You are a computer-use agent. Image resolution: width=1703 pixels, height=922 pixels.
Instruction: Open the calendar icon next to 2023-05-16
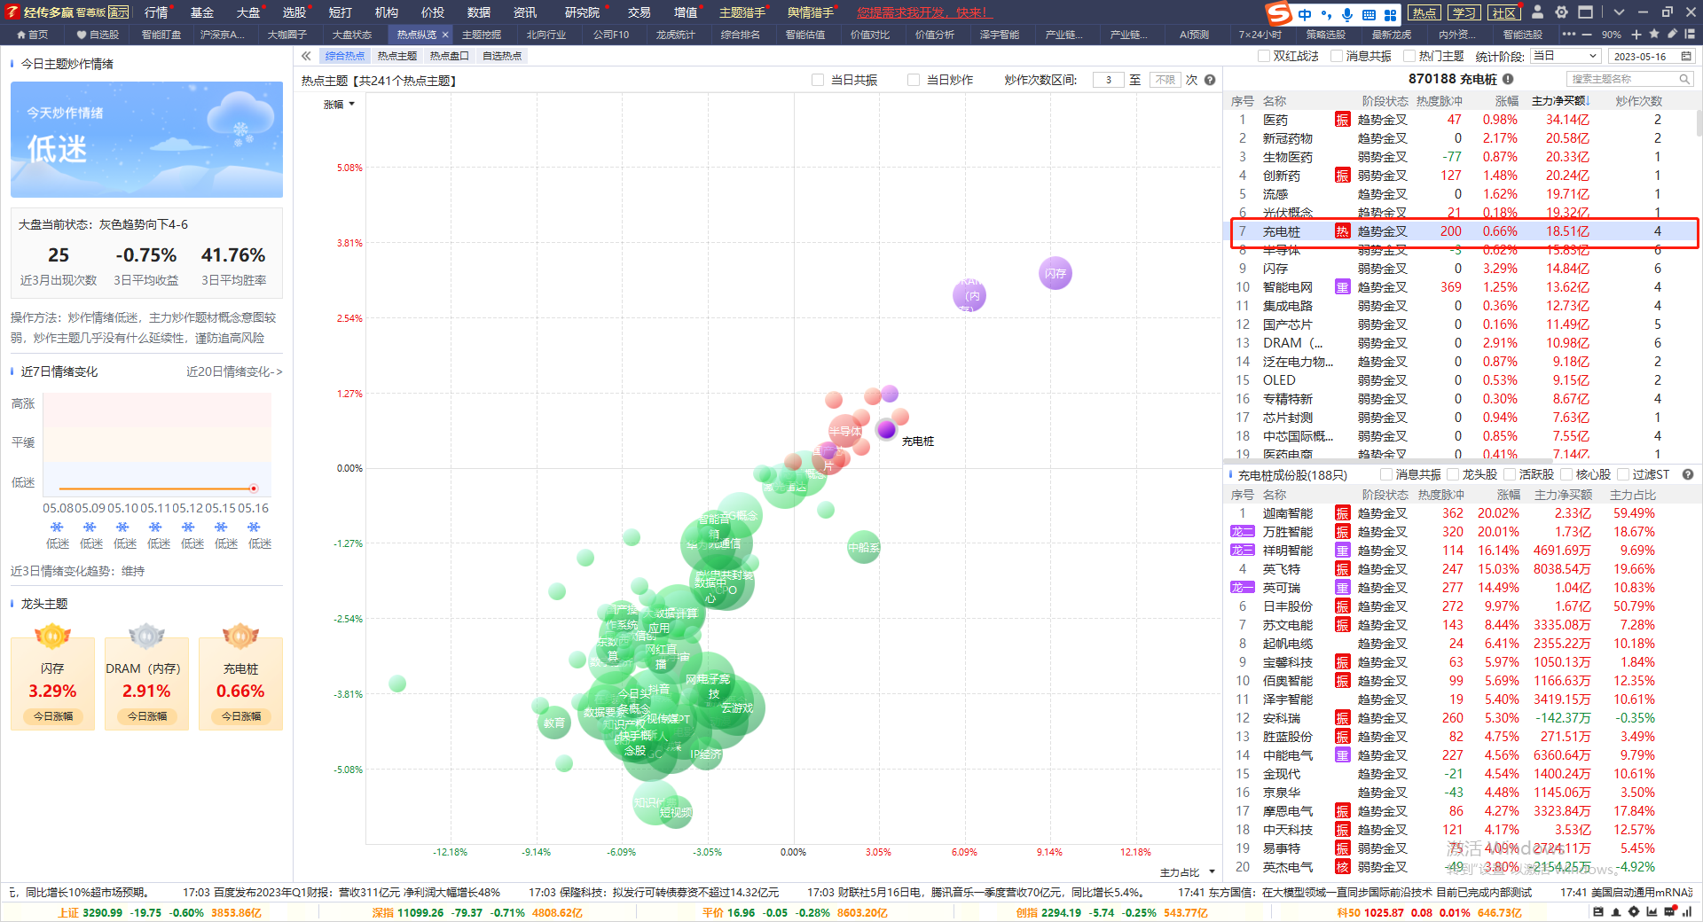(x=1686, y=56)
